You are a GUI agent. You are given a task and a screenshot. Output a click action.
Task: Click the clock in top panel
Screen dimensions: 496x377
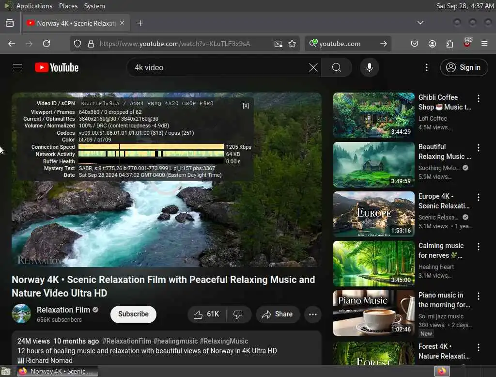[x=465, y=6]
